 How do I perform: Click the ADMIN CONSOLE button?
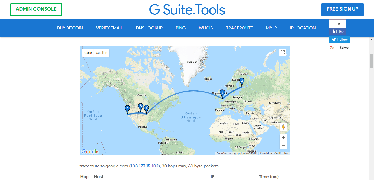[x=36, y=10]
